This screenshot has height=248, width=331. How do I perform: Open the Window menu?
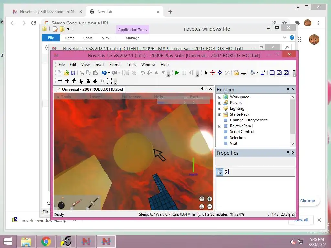pyautogui.click(x=148, y=65)
